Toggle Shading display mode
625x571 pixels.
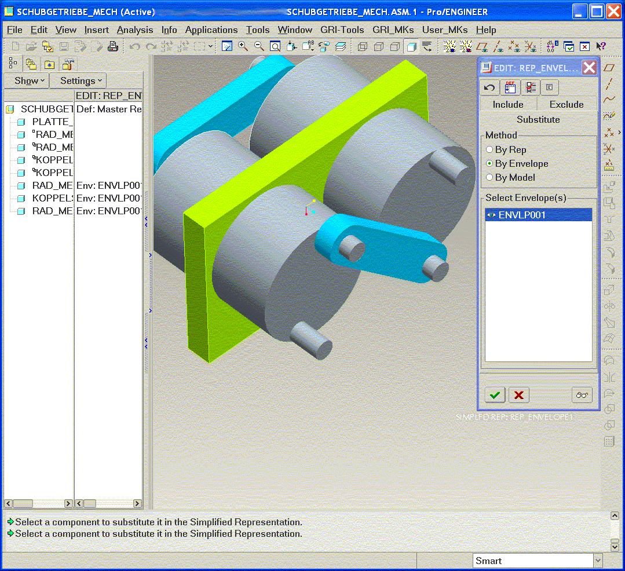pyautogui.click(x=411, y=47)
